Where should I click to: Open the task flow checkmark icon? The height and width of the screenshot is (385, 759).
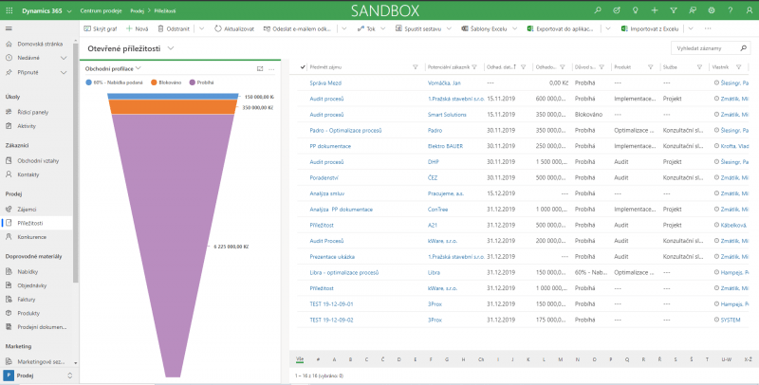[617, 10]
